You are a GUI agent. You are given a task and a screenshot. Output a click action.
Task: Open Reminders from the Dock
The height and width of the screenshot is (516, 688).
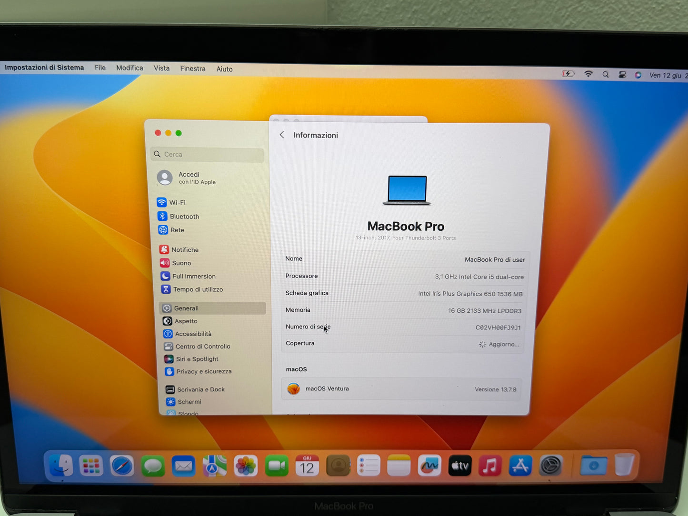(369, 466)
